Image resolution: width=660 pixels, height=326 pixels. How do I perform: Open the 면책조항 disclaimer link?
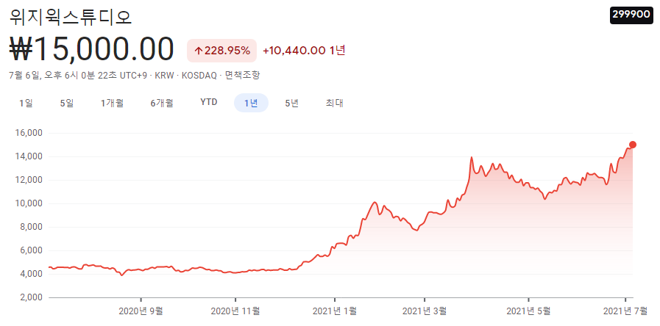(243, 76)
